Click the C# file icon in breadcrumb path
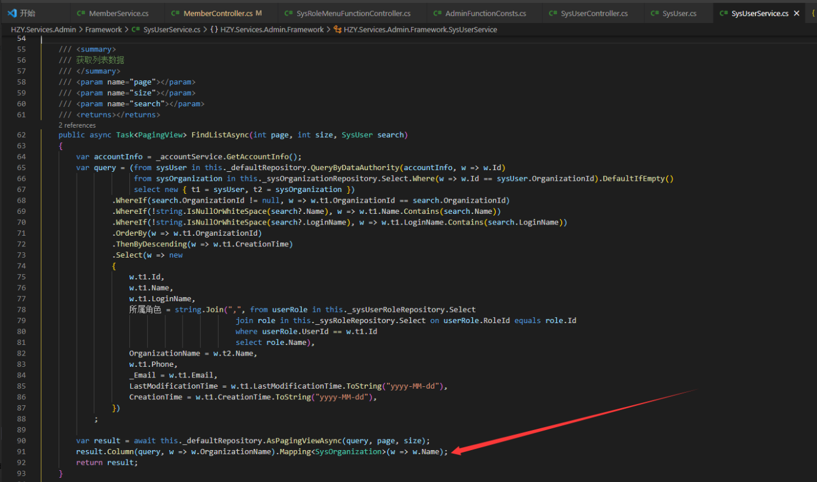This screenshot has height=482, width=817. (135, 30)
